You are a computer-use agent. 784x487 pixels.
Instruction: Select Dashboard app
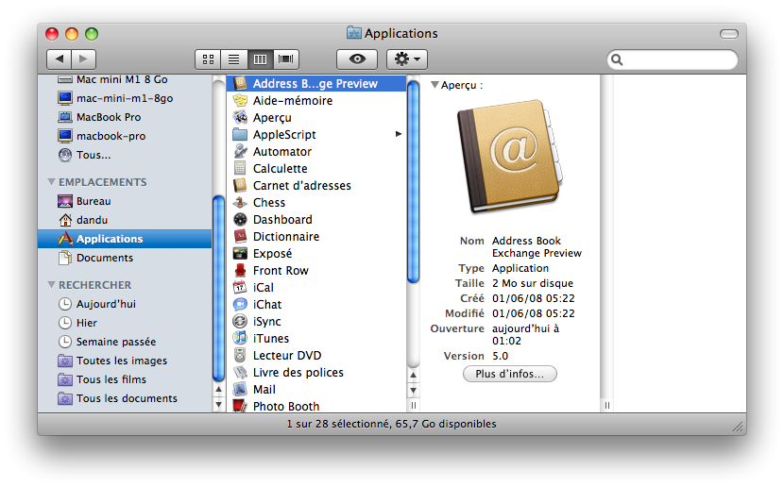(316, 219)
